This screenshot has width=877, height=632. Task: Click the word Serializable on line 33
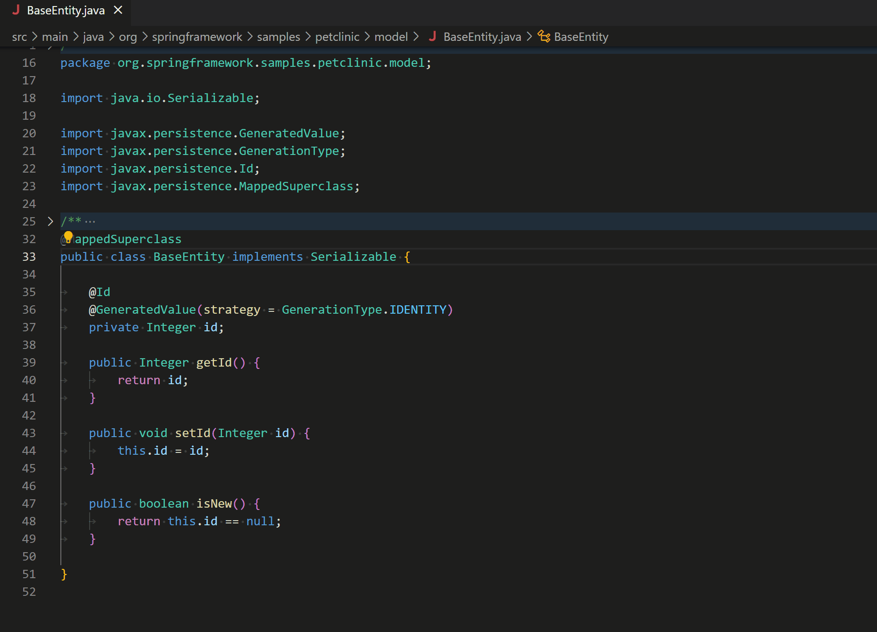pos(353,256)
